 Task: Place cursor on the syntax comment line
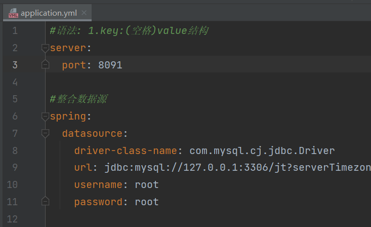click(129, 31)
